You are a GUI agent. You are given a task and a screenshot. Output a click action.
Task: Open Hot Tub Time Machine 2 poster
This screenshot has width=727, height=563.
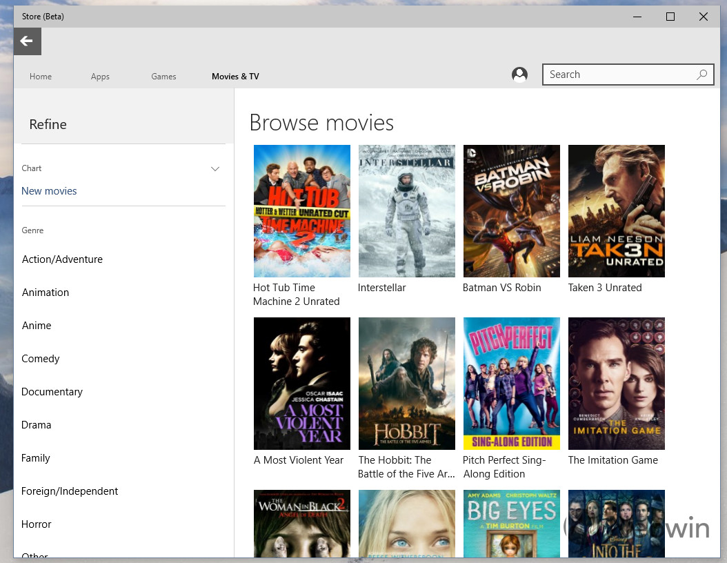pos(302,211)
